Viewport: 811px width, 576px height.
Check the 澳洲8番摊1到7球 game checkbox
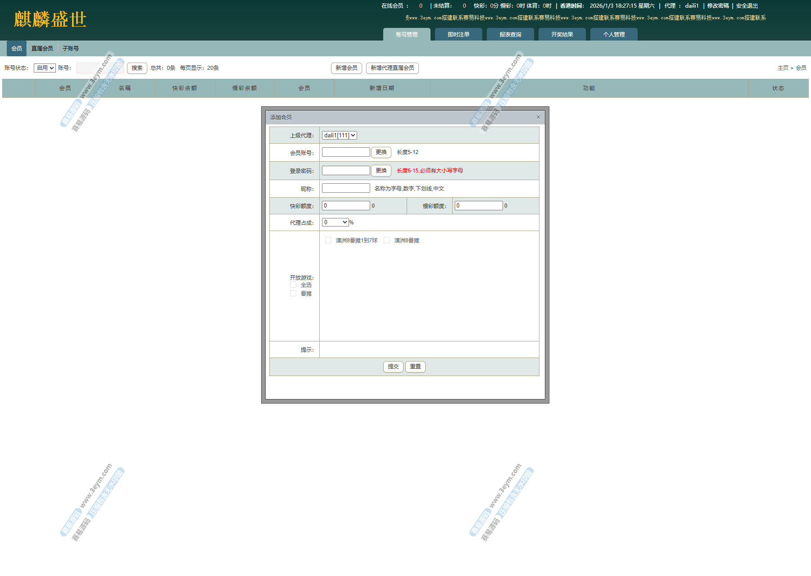328,240
